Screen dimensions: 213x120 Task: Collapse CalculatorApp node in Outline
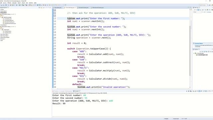click(194, 53)
